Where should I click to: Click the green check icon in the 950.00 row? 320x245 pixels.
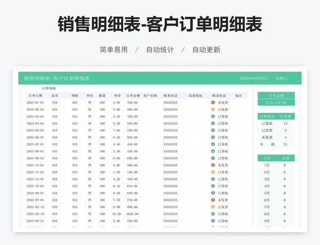coord(213,137)
